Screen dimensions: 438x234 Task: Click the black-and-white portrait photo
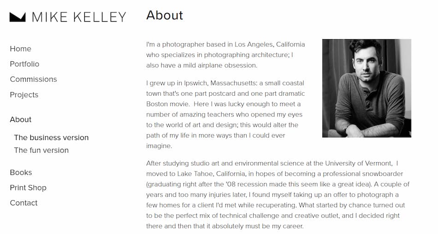(367, 88)
